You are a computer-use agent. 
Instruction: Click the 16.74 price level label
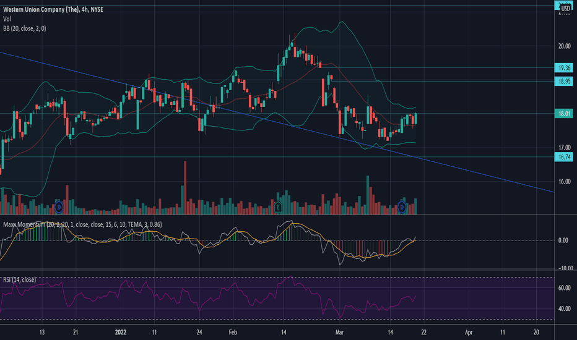(564, 157)
